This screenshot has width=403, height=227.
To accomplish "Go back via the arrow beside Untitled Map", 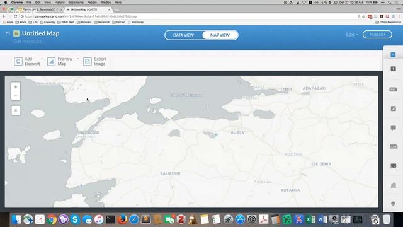I will (x=8, y=33).
